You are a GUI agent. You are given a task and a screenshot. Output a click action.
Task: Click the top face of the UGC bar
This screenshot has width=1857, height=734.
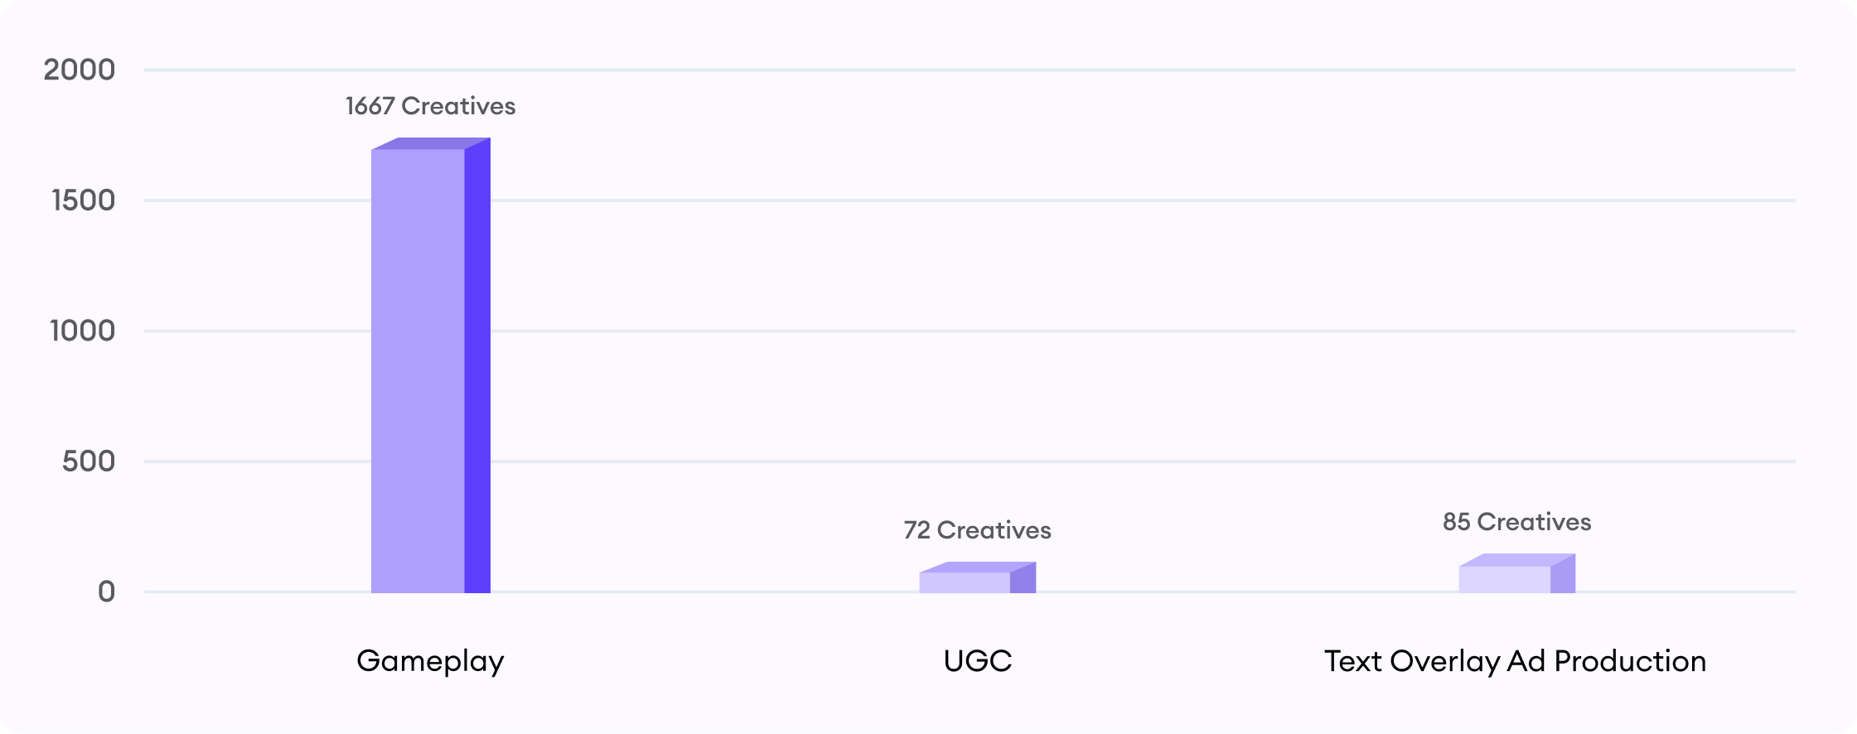[978, 567]
